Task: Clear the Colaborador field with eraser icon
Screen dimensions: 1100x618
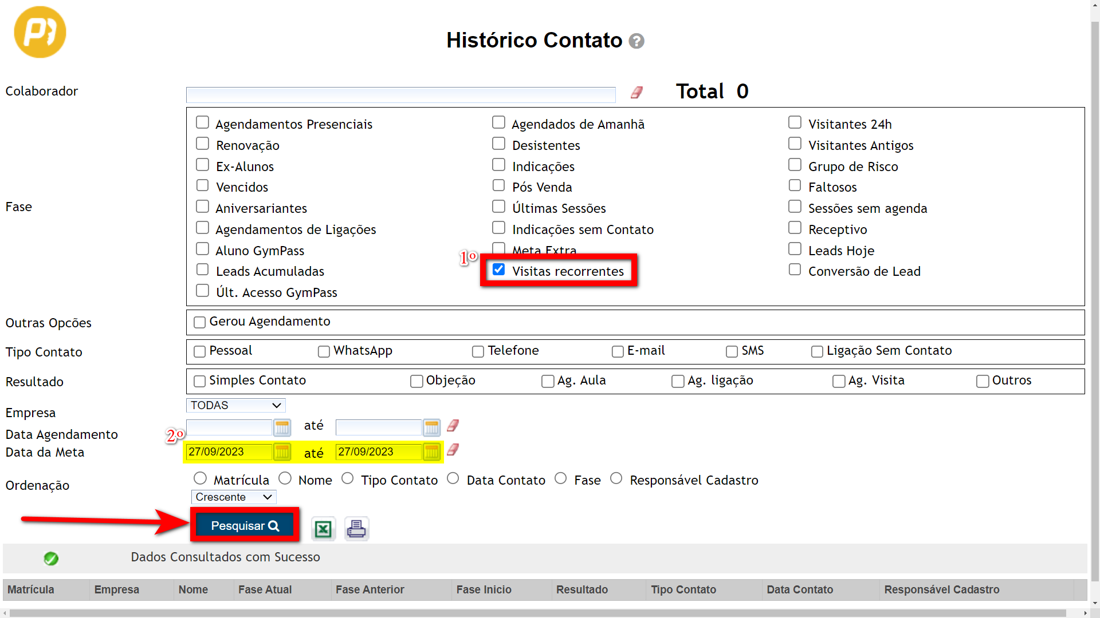Action: tap(637, 93)
